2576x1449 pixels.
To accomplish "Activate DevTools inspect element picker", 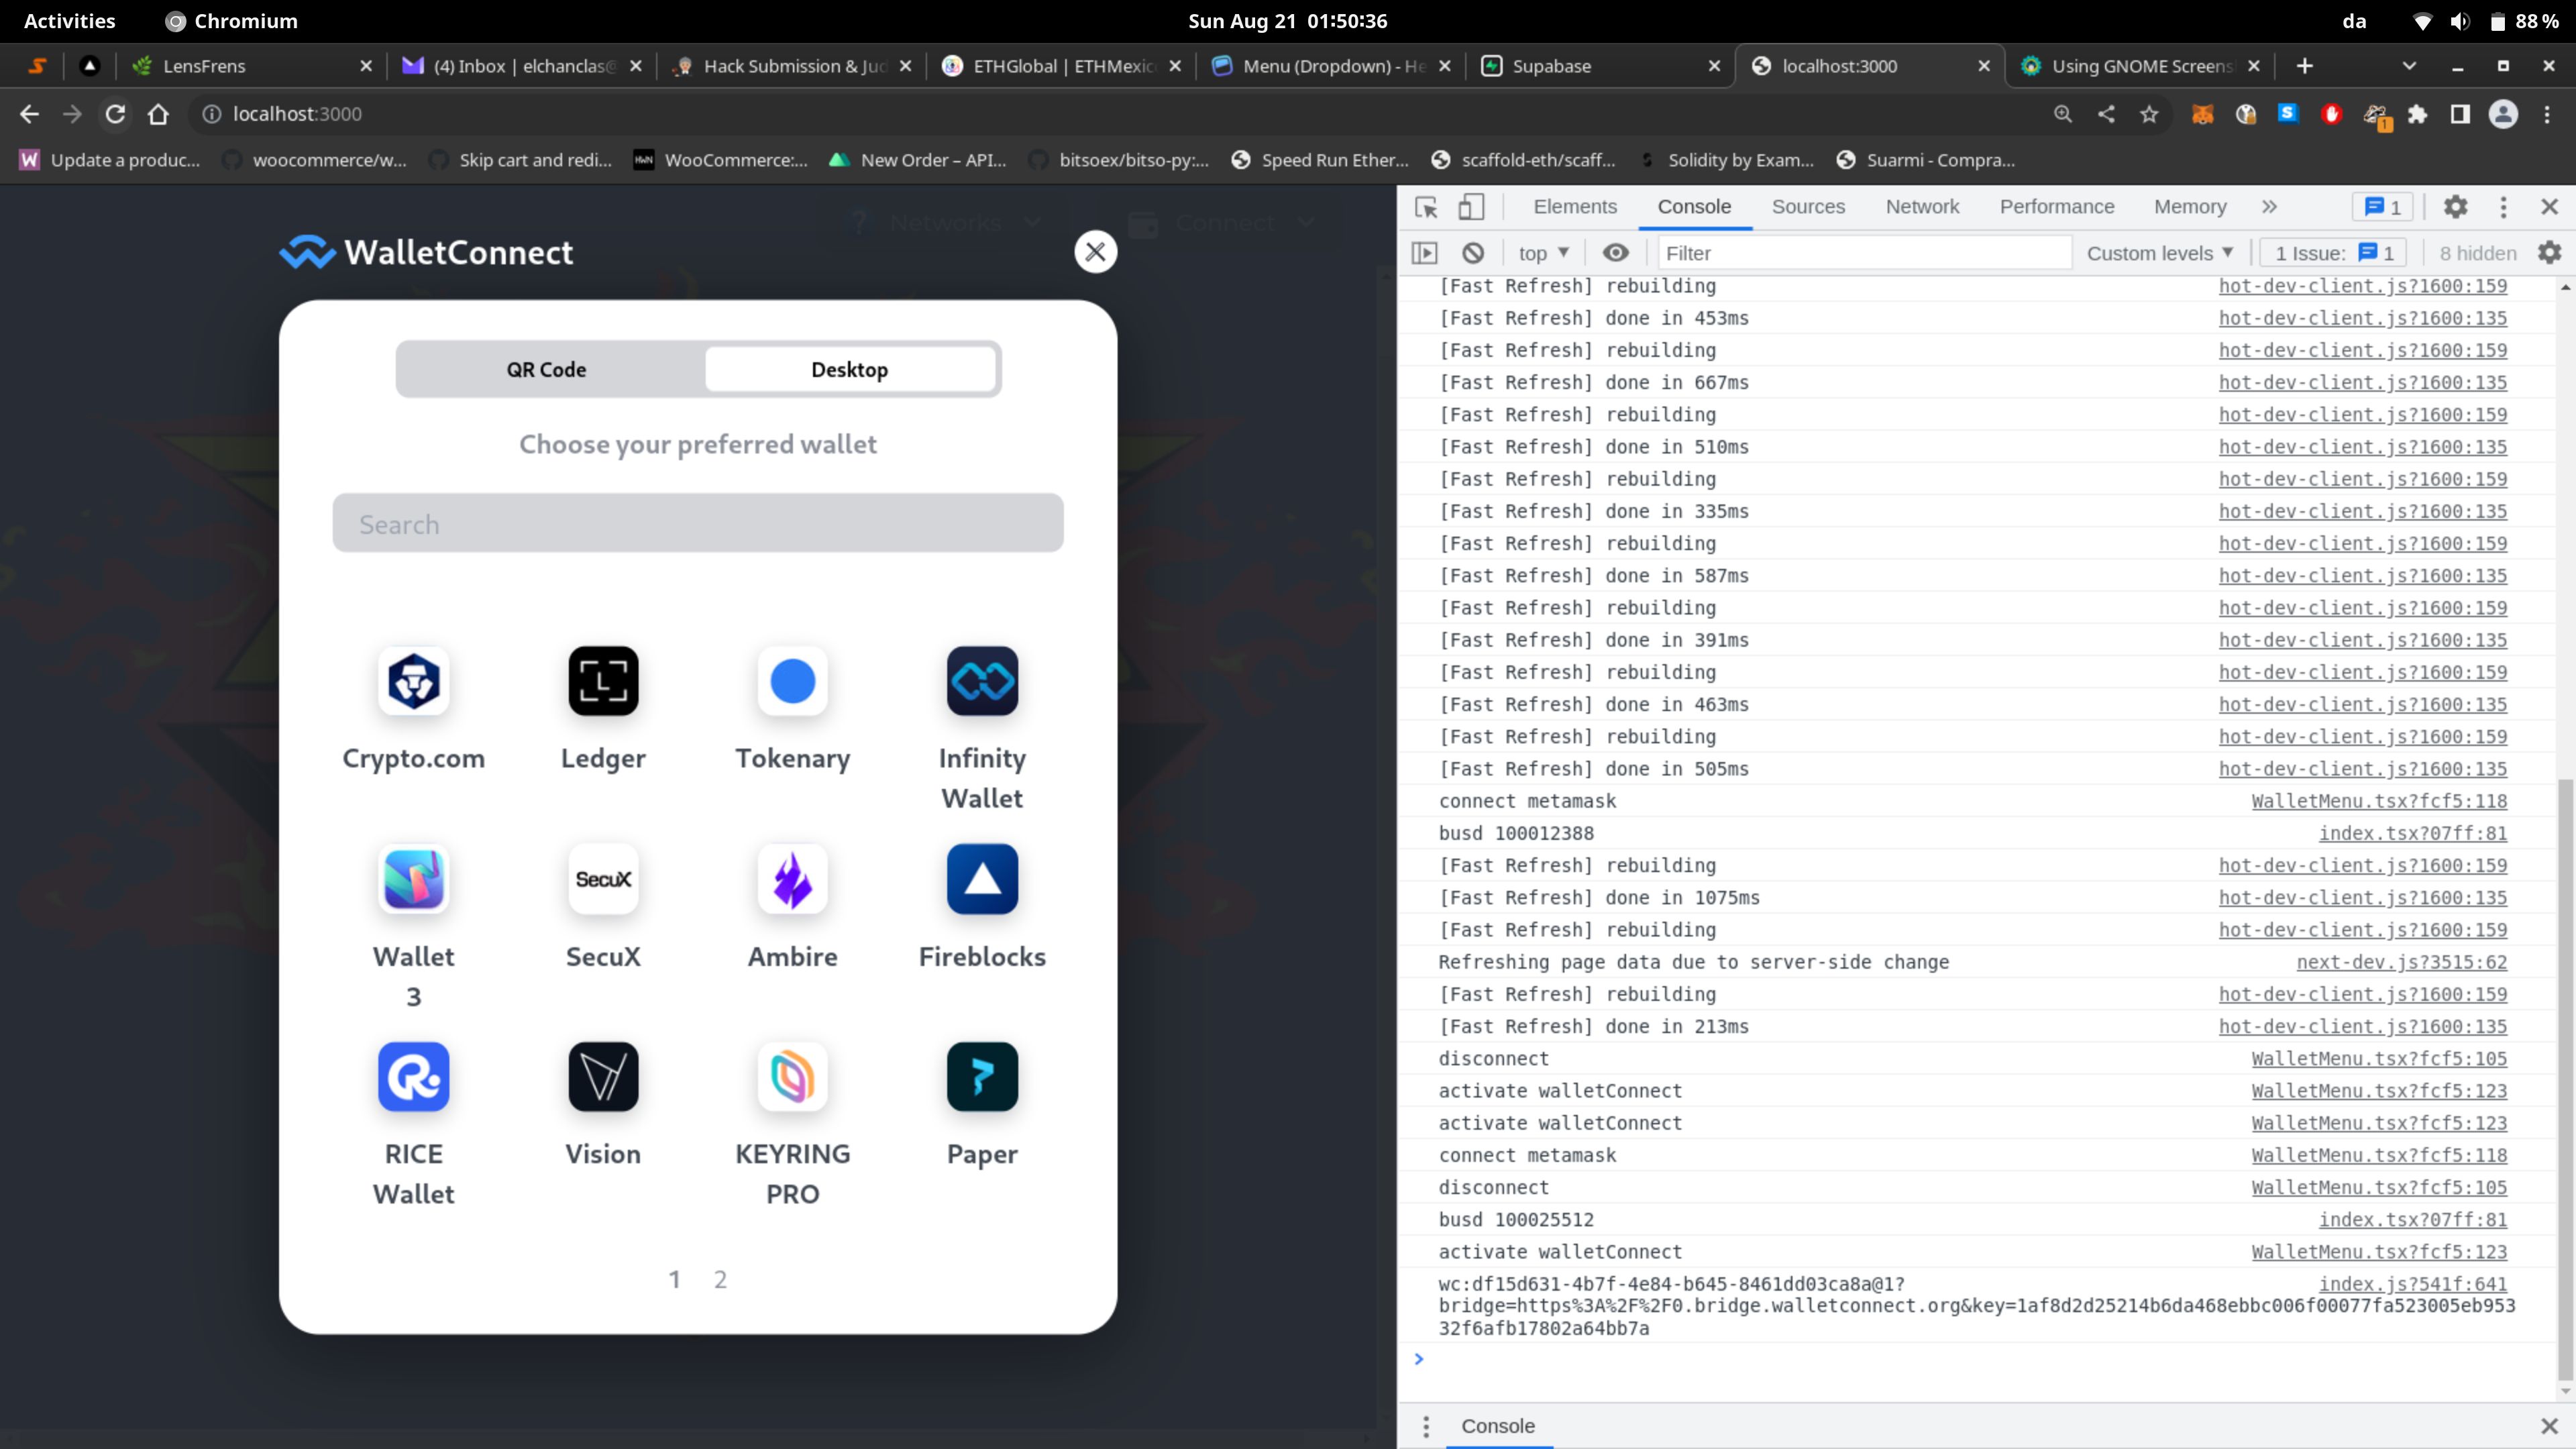I will click(x=1426, y=207).
